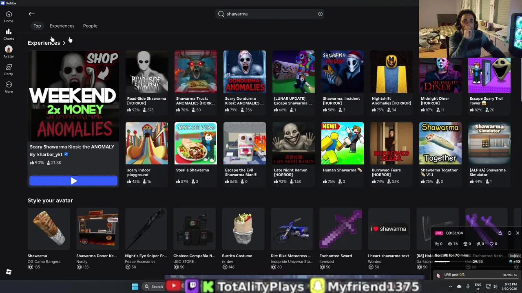Show hidden system tray icons

pos(450,286)
